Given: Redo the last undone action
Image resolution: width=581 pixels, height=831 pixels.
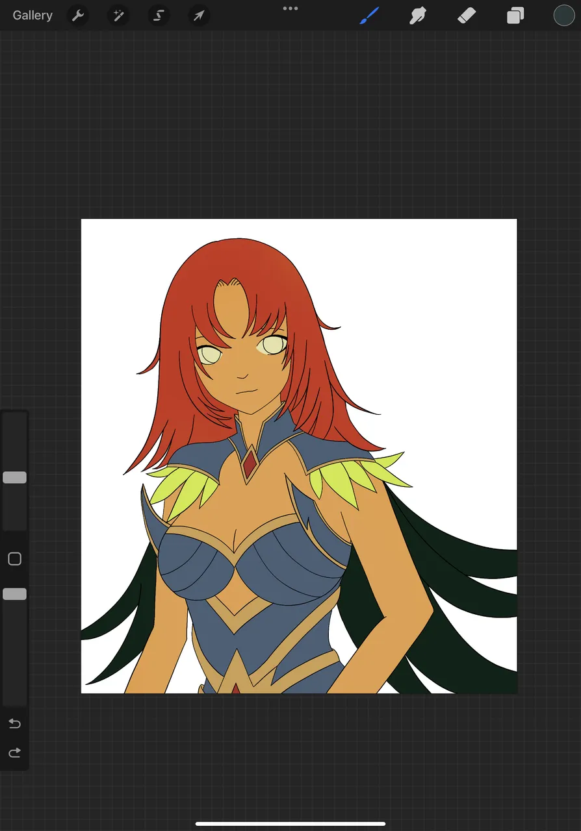Looking at the screenshot, I should (14, 752).
